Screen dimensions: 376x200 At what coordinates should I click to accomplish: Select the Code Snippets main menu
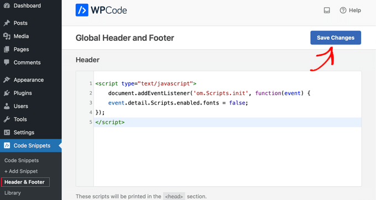click(31, 145)
